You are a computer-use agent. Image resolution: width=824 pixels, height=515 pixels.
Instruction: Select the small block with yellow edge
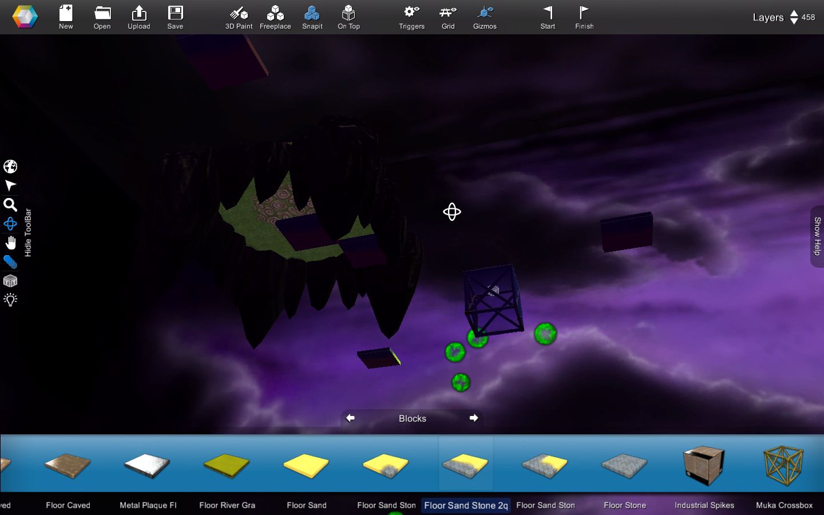tap(378, 358)
